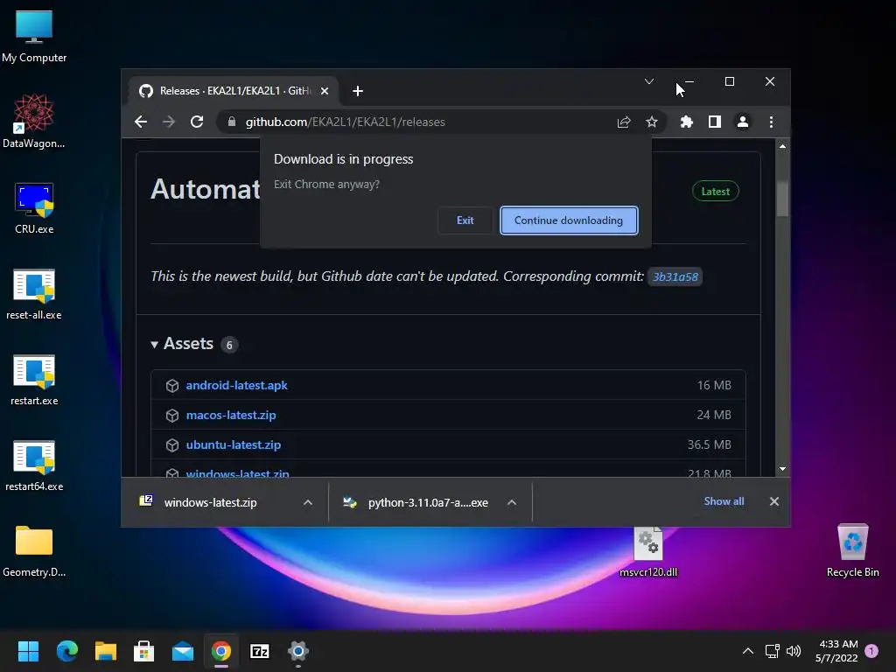The image size is (896, 672).
Task: Click the share page icon in address bar
Action: coord(624,122)
